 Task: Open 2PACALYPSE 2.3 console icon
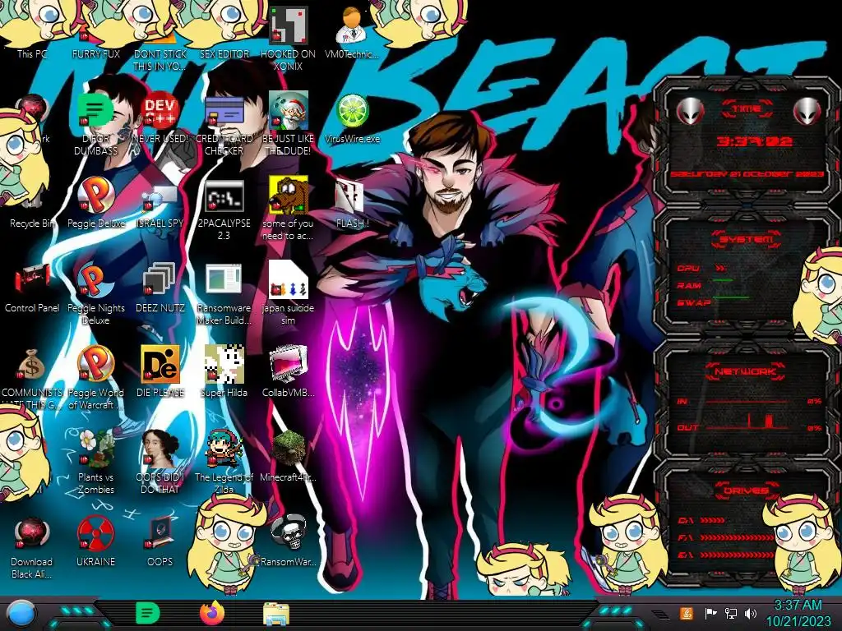click(x=224, y=210)
